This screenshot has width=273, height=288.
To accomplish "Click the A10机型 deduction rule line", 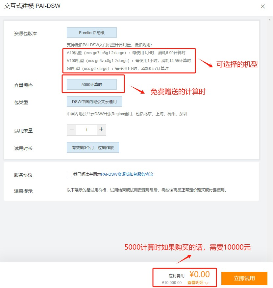I will pos(126,53).
